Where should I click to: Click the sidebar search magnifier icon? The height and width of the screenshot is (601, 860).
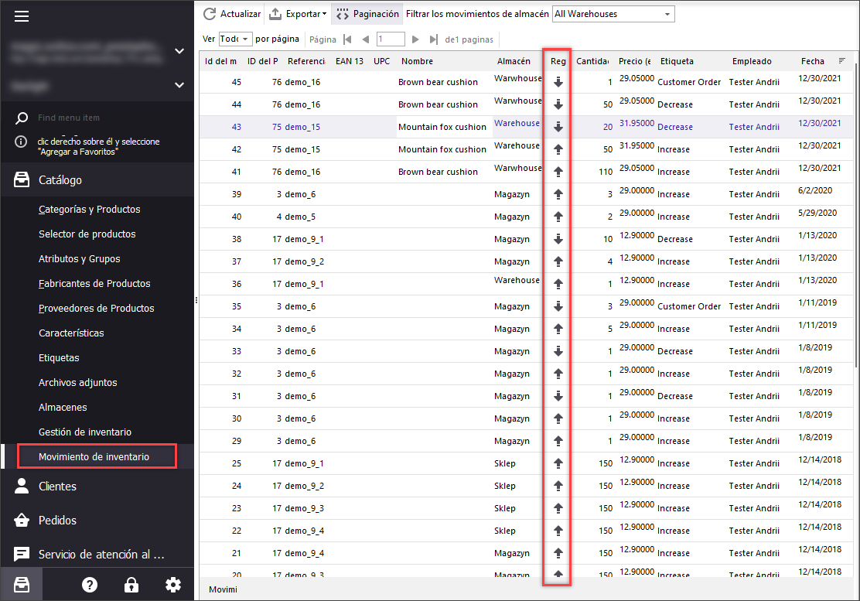tap(22, 118)
